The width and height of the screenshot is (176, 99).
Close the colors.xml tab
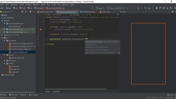click(111, 12)
